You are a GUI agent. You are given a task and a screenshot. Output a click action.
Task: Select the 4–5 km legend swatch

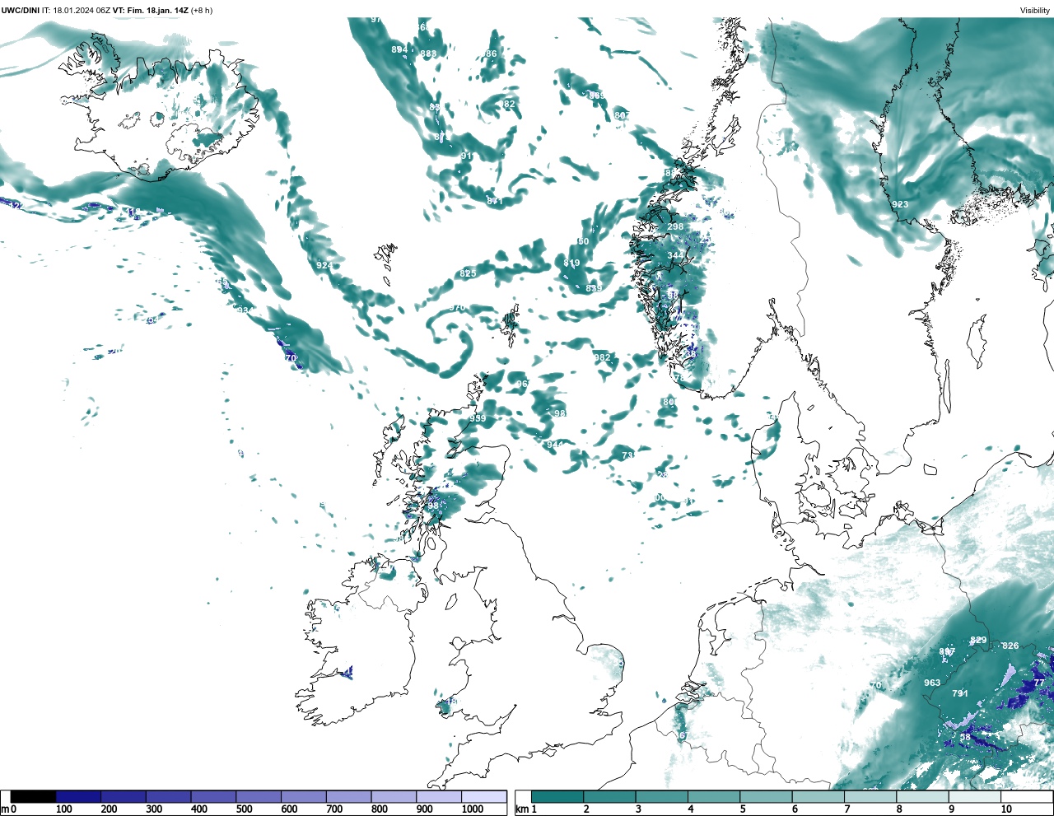(x=714, y=797)
